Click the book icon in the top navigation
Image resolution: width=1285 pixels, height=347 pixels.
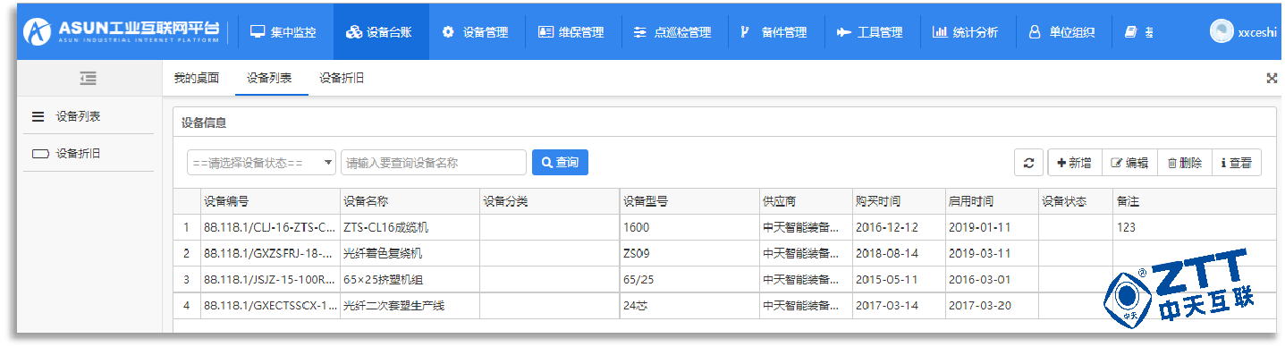[x=1131, y=32]
